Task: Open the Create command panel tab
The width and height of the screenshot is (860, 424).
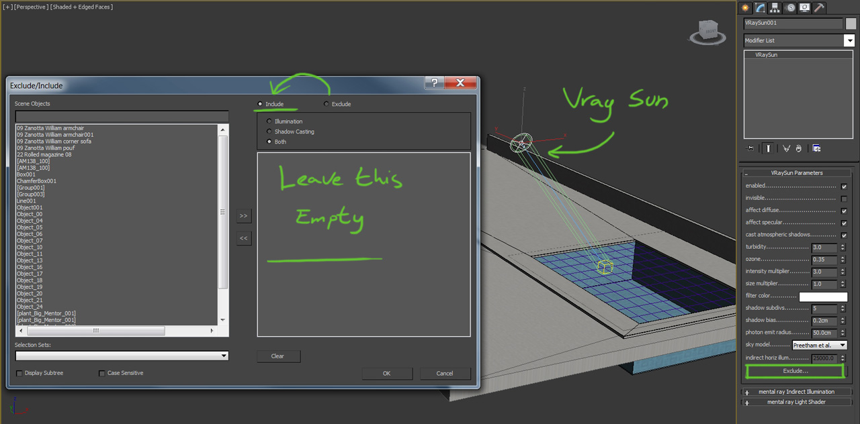Action: tap(745, 8)
